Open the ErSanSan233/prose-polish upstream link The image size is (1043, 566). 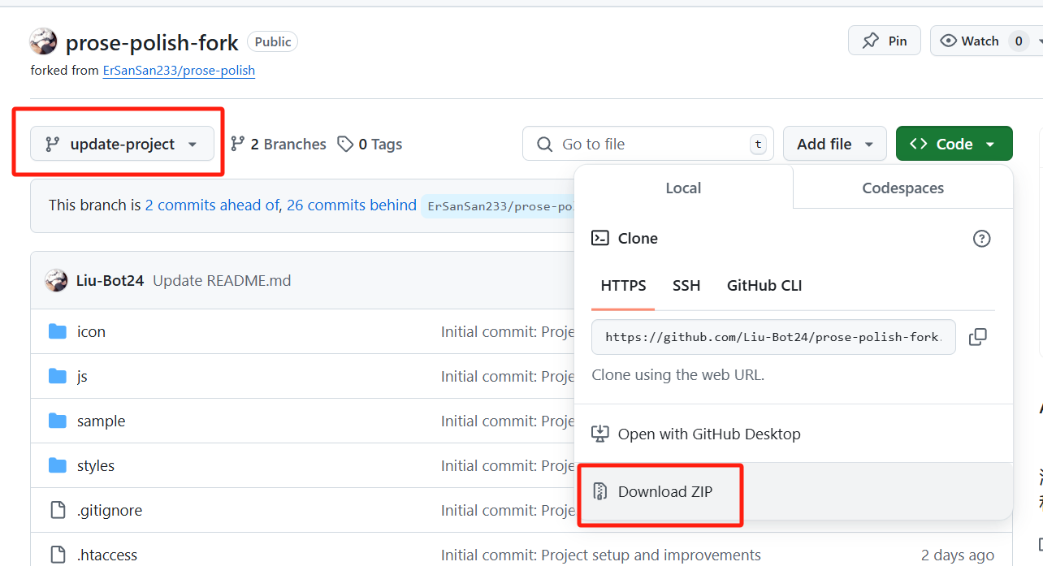tap(179, 71)
